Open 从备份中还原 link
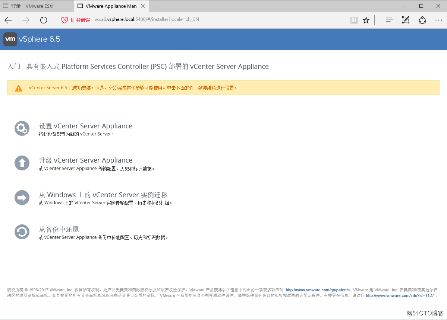This screenshot has width=447, height=320. point(59,229)
